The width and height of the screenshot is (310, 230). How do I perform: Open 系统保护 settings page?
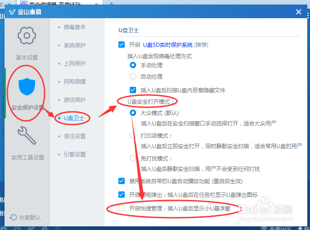[x=75, y=45]
